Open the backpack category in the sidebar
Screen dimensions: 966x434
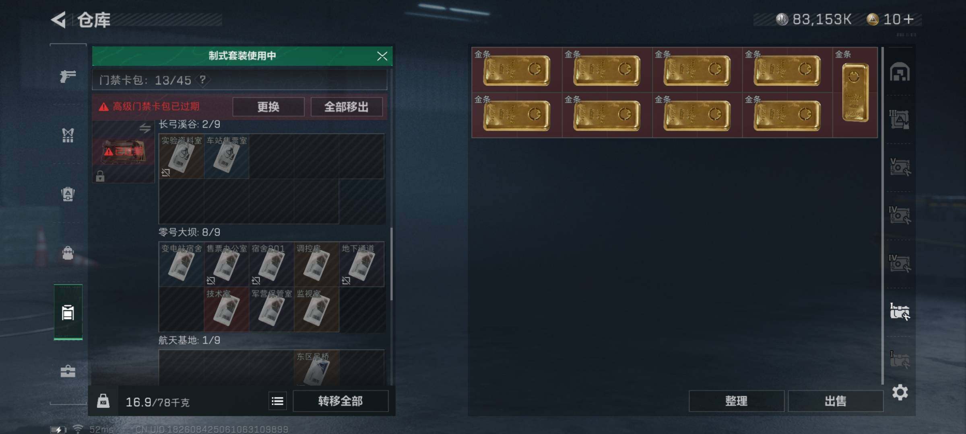[68, 253]
